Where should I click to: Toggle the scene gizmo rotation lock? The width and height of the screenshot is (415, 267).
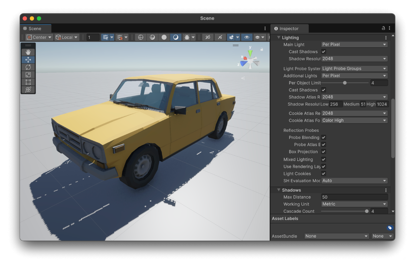click(x=262, y=49)
